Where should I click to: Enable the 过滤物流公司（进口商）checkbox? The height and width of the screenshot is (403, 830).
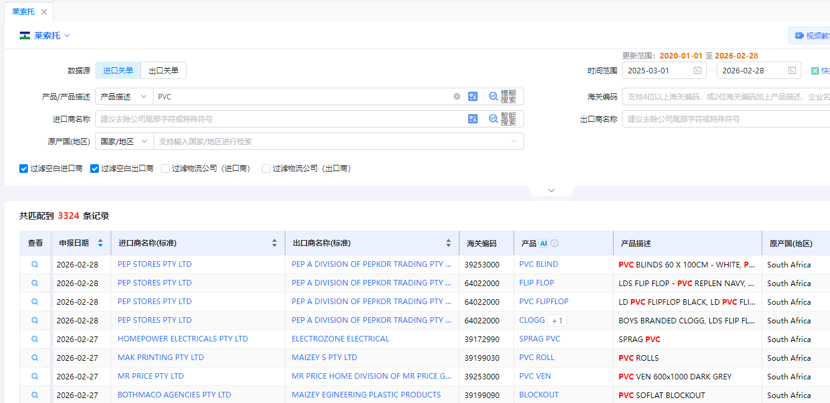165,168
